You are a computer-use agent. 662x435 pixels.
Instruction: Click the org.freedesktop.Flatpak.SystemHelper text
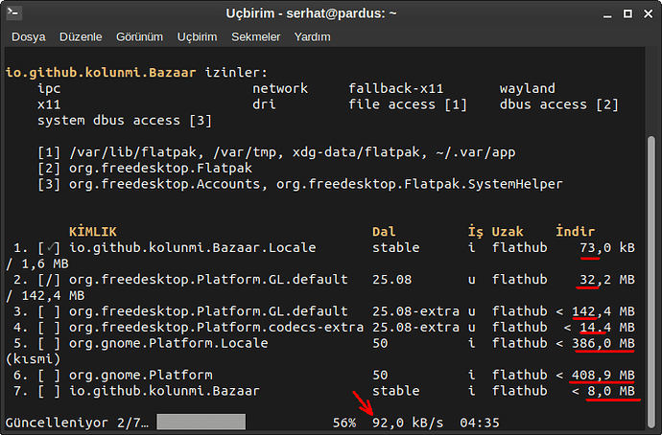pyautogui.click(x=419, y=184)
